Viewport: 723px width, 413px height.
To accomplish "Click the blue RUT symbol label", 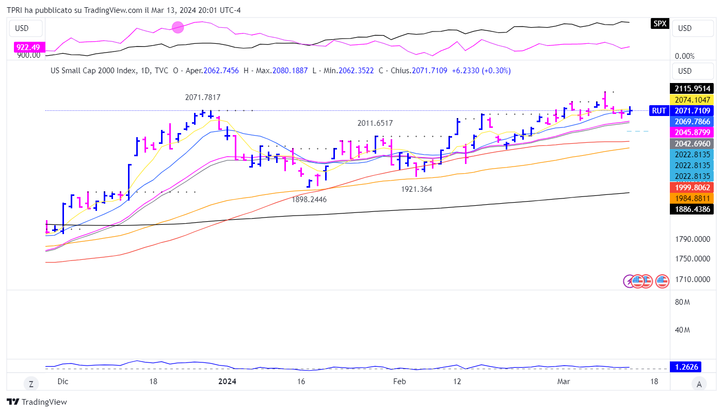I will point(658,110).
